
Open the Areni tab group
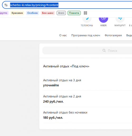pos(61,13)
